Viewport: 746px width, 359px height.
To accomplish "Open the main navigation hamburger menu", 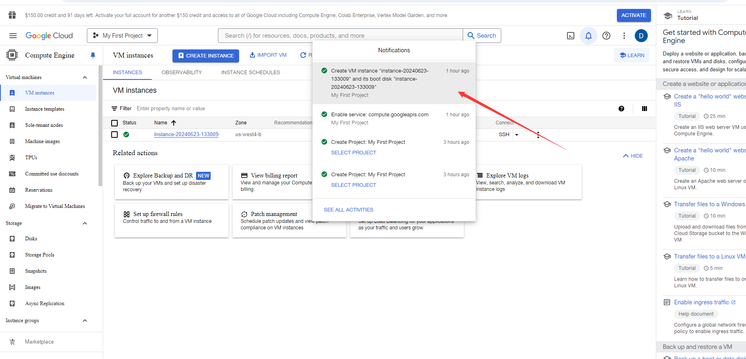I will point(13,36).
